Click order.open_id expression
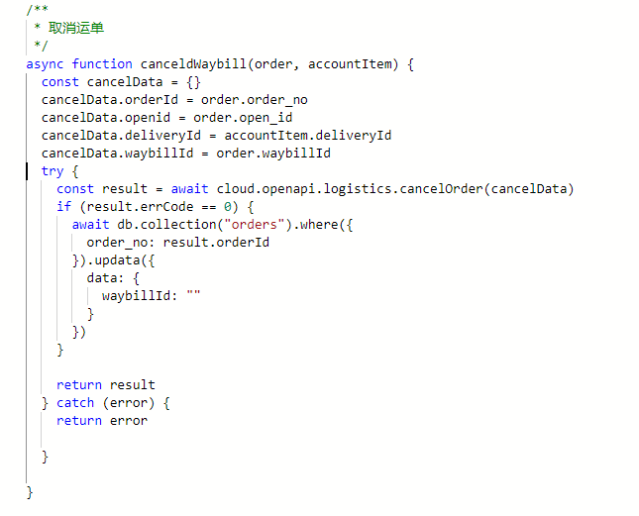The height and width of the screenshot is (516, 639). tap(243, 118)
